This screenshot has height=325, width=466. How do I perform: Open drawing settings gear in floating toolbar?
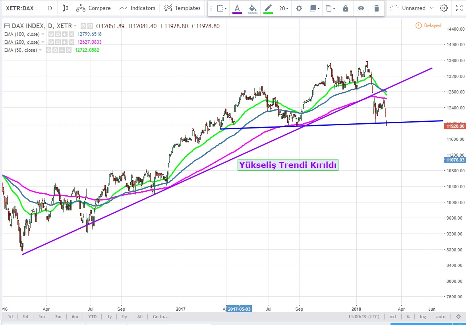point(299,8)
